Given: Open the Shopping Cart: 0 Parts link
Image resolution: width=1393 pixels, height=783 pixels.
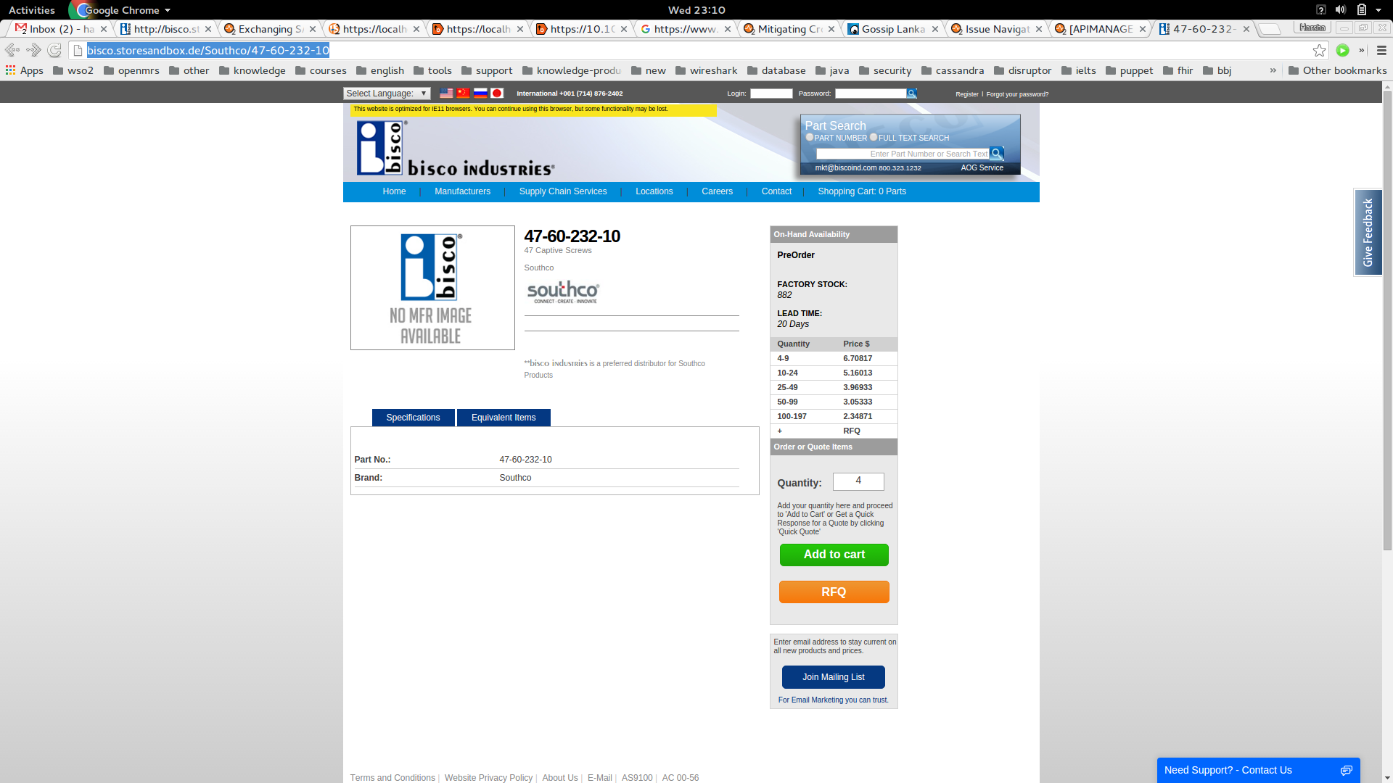Looking at the screenshot, I should click(861, 191).
